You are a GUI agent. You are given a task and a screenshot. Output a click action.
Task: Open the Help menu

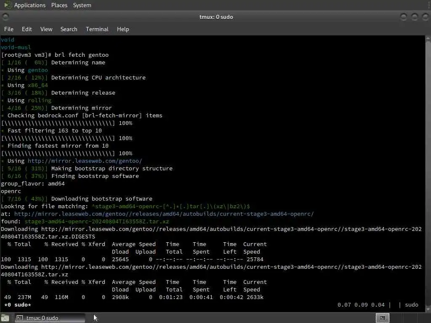click(x=123, y=29)
